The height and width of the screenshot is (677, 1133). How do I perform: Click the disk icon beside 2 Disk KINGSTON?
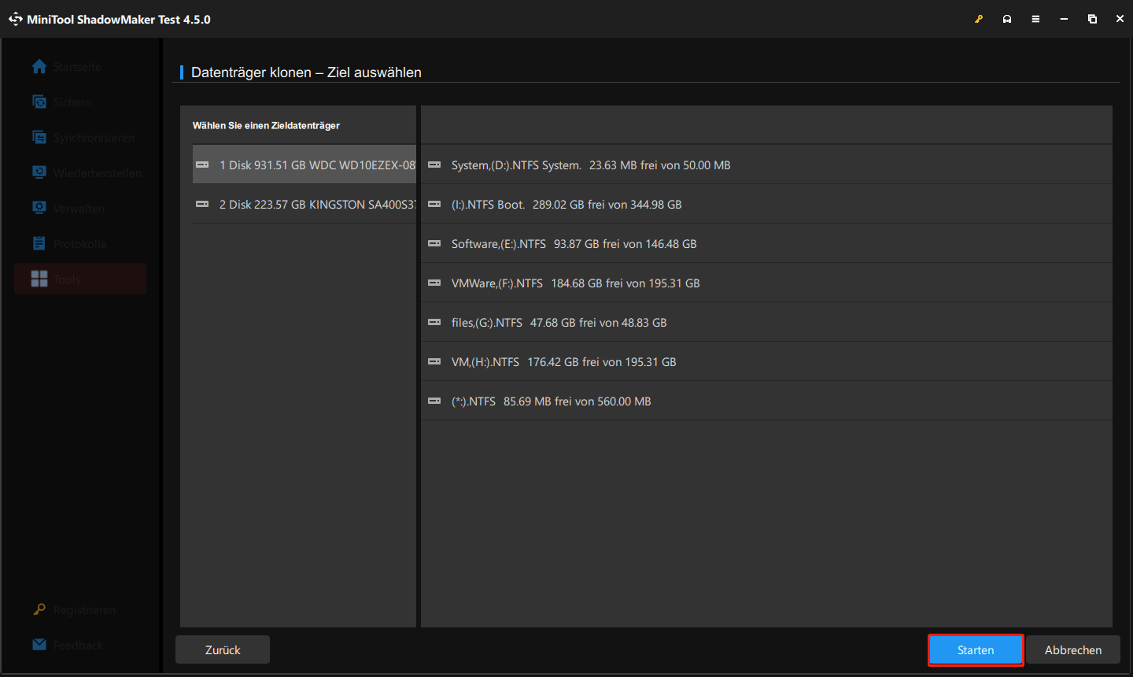tap(202, 204)
